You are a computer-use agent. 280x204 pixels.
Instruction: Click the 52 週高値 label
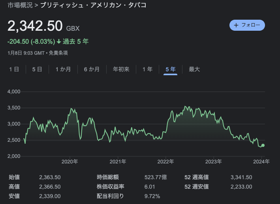197,177
